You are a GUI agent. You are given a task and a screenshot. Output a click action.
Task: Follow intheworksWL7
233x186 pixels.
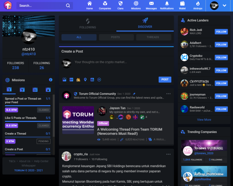pos(221,70)
